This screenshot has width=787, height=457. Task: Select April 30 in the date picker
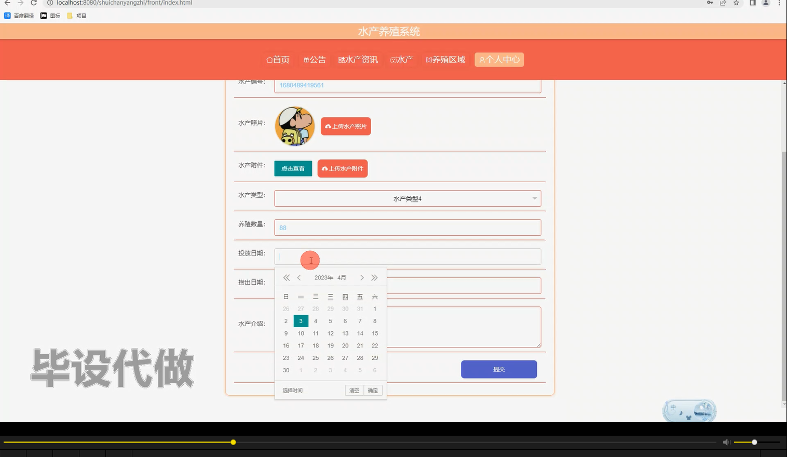tap(286, 370)
